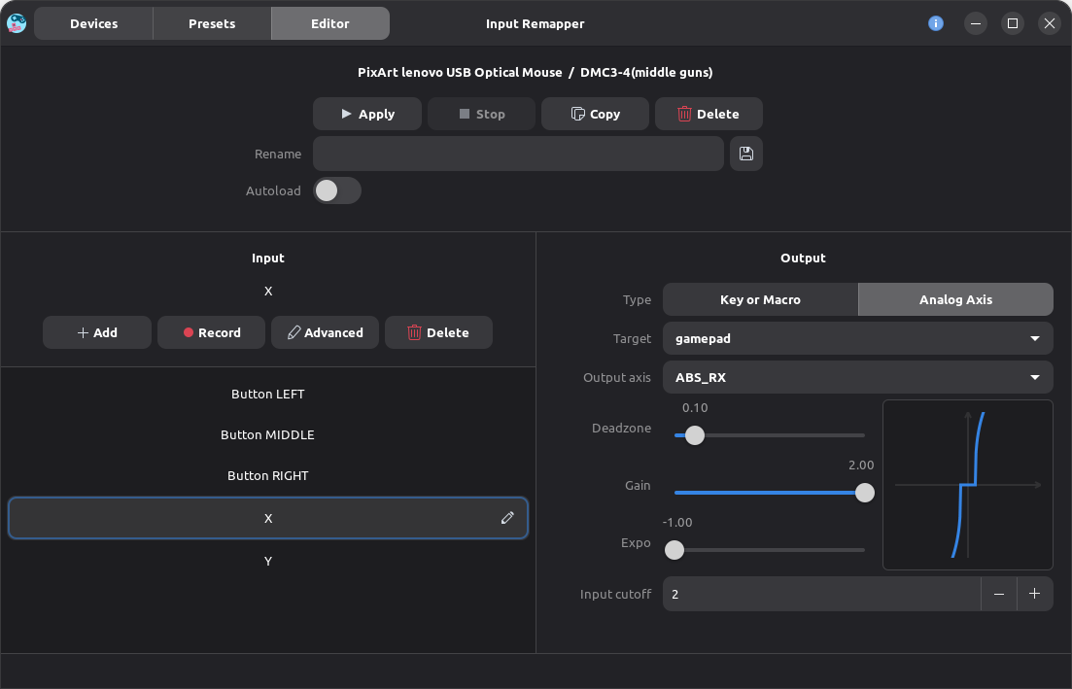Select Key or Macro output type
Viewport: 1072px width, 689px height.
pos(760,299)
